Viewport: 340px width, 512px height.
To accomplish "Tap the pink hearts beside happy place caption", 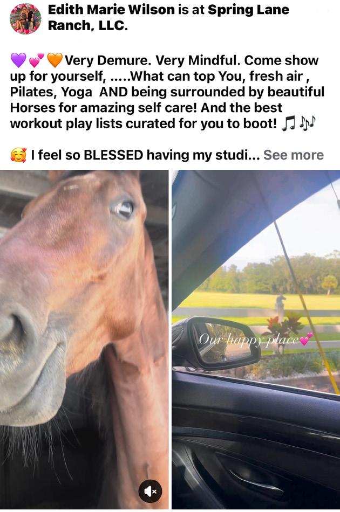I will (x=307, y=339).
